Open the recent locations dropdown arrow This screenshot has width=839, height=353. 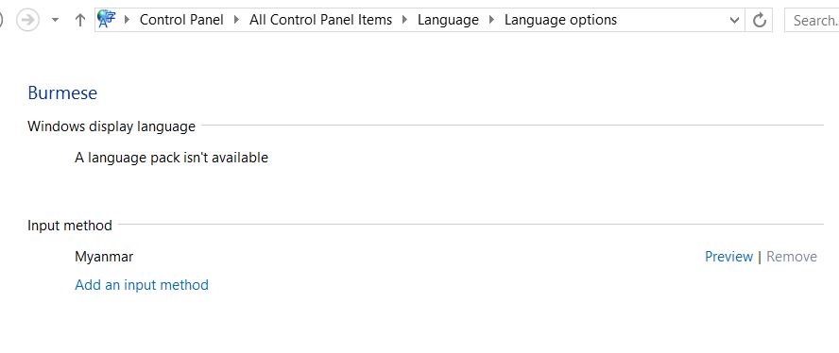point(55,21)
